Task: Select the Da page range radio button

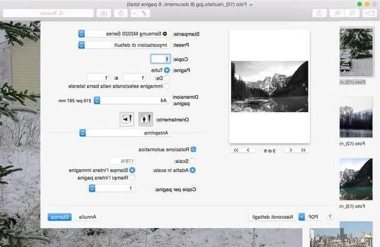Action: point(167,78)
